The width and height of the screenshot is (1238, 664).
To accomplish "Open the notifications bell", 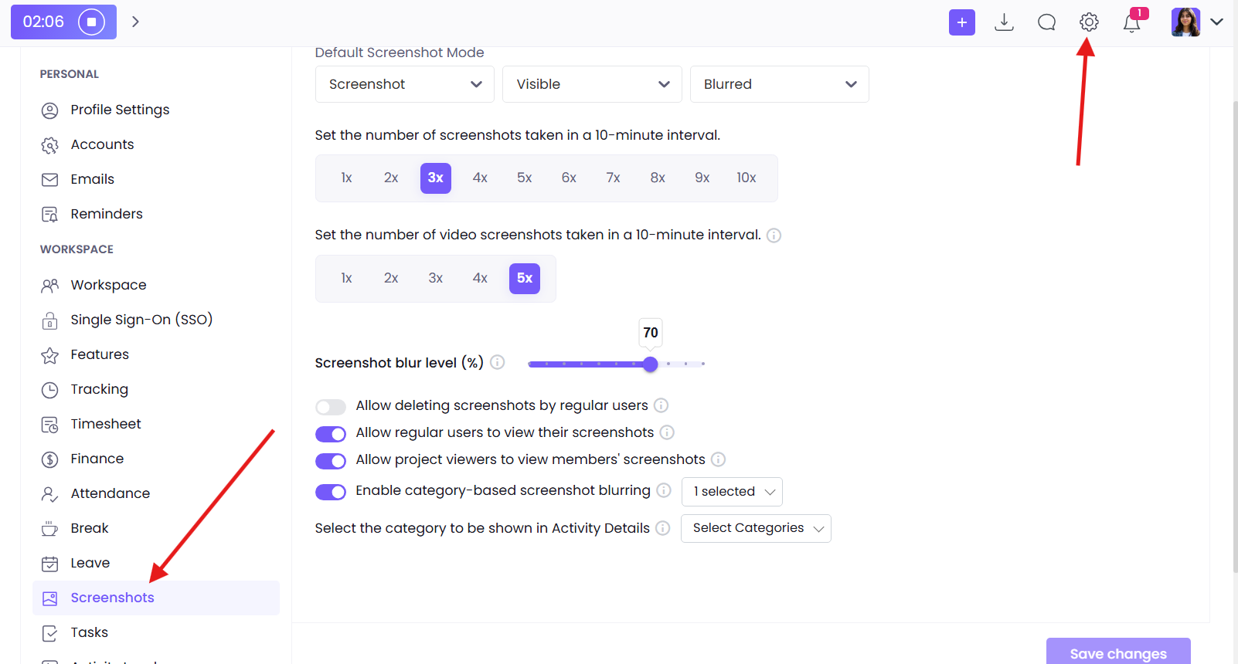I will [x=1131, y=22].
